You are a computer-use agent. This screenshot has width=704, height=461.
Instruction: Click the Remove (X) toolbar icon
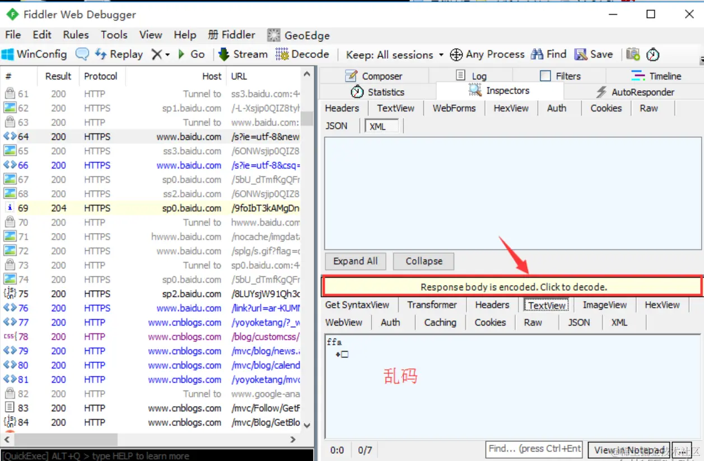click(157, 54)
